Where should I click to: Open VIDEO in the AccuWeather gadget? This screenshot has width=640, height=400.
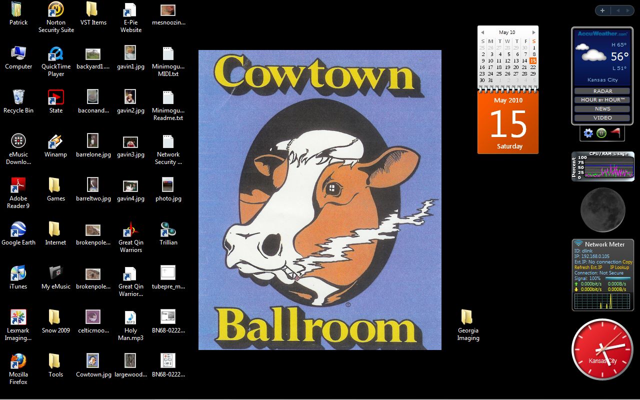[602, 118]
